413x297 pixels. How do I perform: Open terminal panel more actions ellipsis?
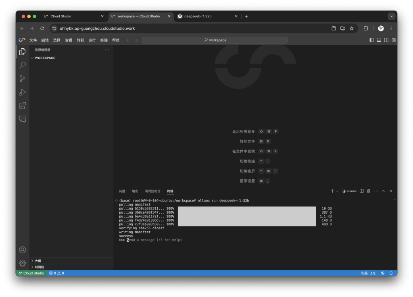tap(376, 191)
